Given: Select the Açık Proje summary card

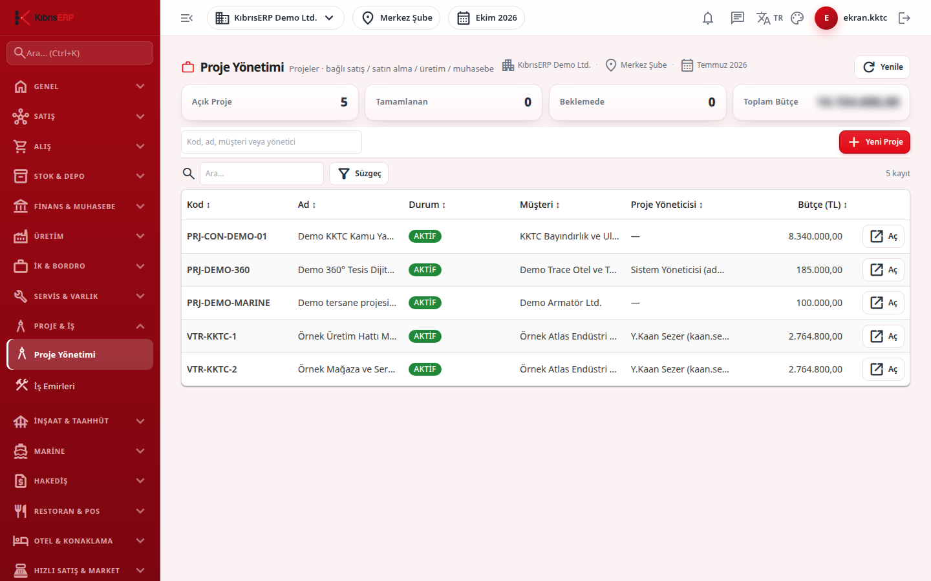Looking at the screenshot, I should [x=270, y=102].
